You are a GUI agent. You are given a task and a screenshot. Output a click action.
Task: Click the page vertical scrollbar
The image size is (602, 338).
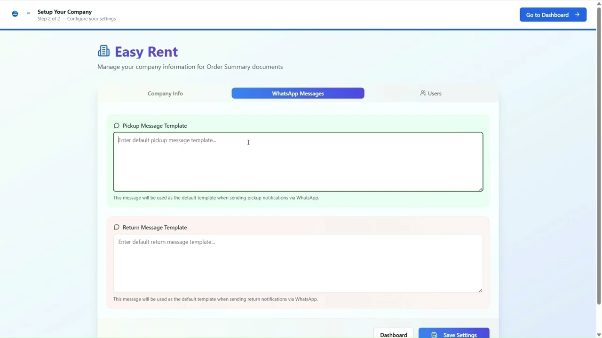[x=599, y=156]
